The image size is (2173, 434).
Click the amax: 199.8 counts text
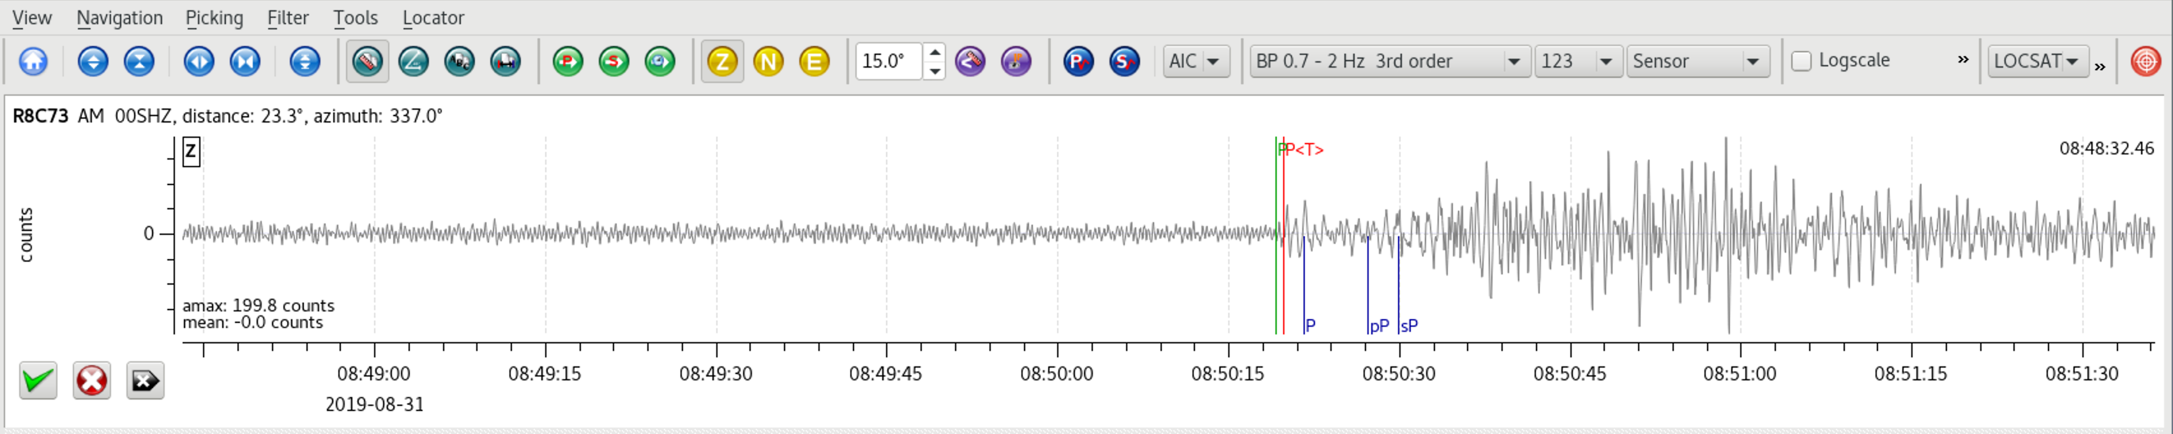(258, 305)
